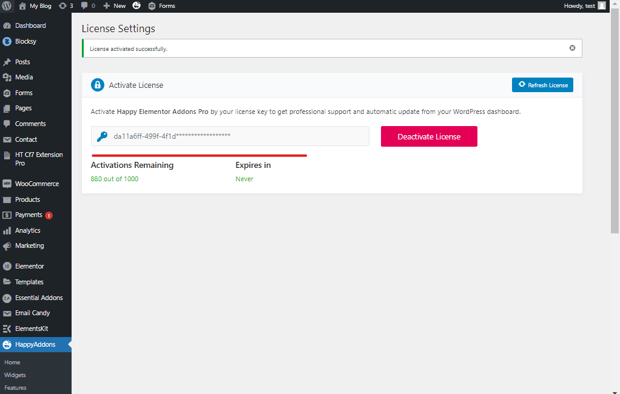Open the Features submenu link
Viewport: 620px width, 394px height.
point(15,388)
